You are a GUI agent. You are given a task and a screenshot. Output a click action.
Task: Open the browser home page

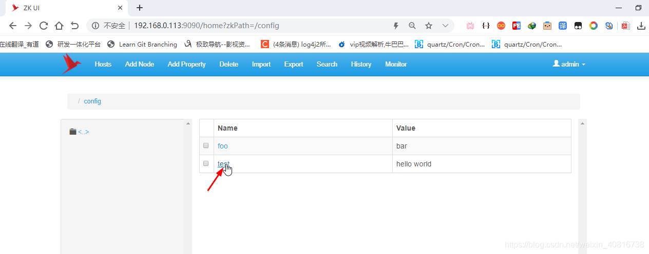(59, 26)
